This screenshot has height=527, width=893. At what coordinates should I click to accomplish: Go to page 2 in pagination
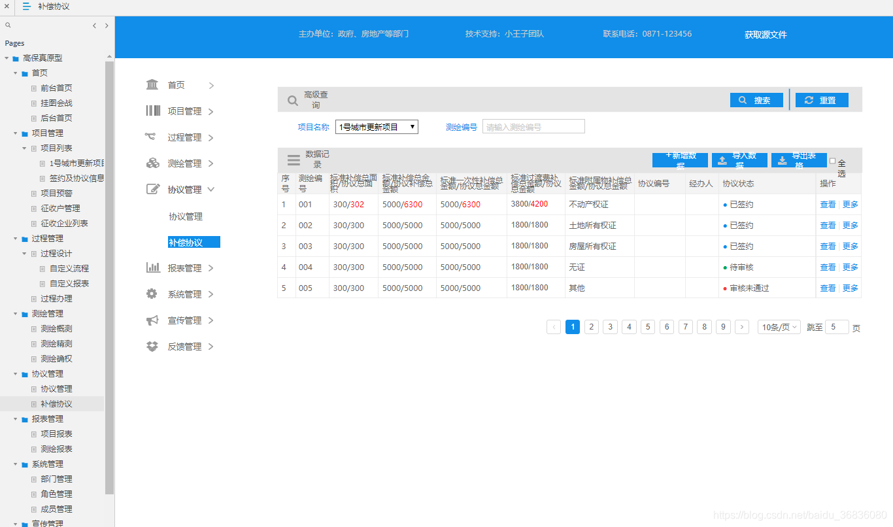592,327
